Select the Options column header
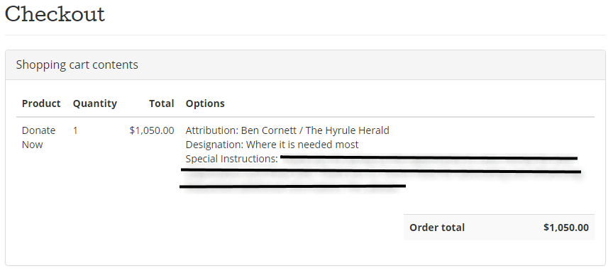The image size is (613, 275). click(x=205, y=103)
